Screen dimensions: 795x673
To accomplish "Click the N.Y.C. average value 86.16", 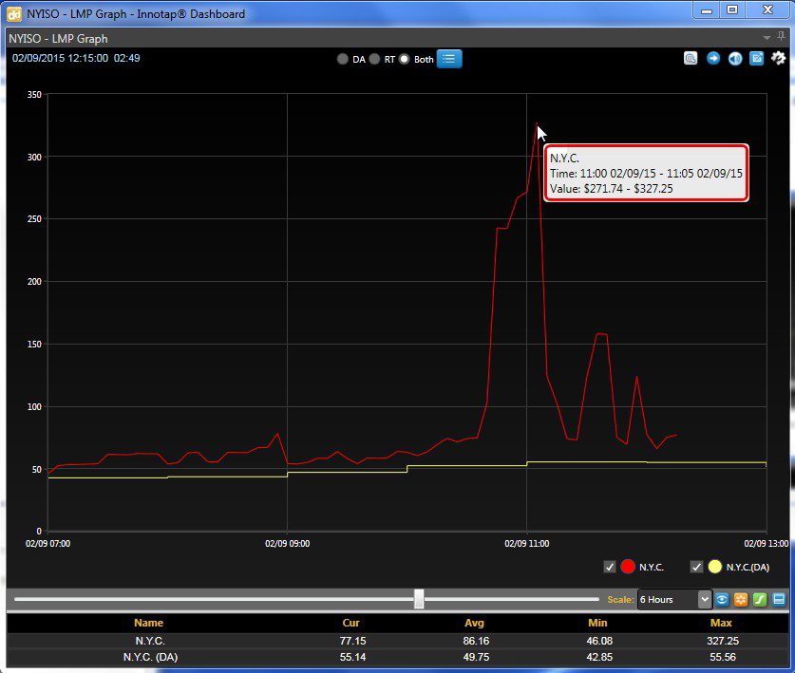I will (476, 641).
